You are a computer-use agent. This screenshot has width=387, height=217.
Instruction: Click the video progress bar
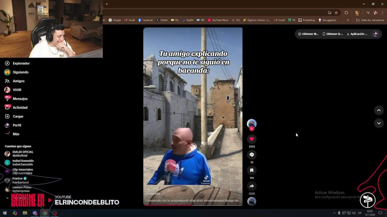click(x=193, y=205)
